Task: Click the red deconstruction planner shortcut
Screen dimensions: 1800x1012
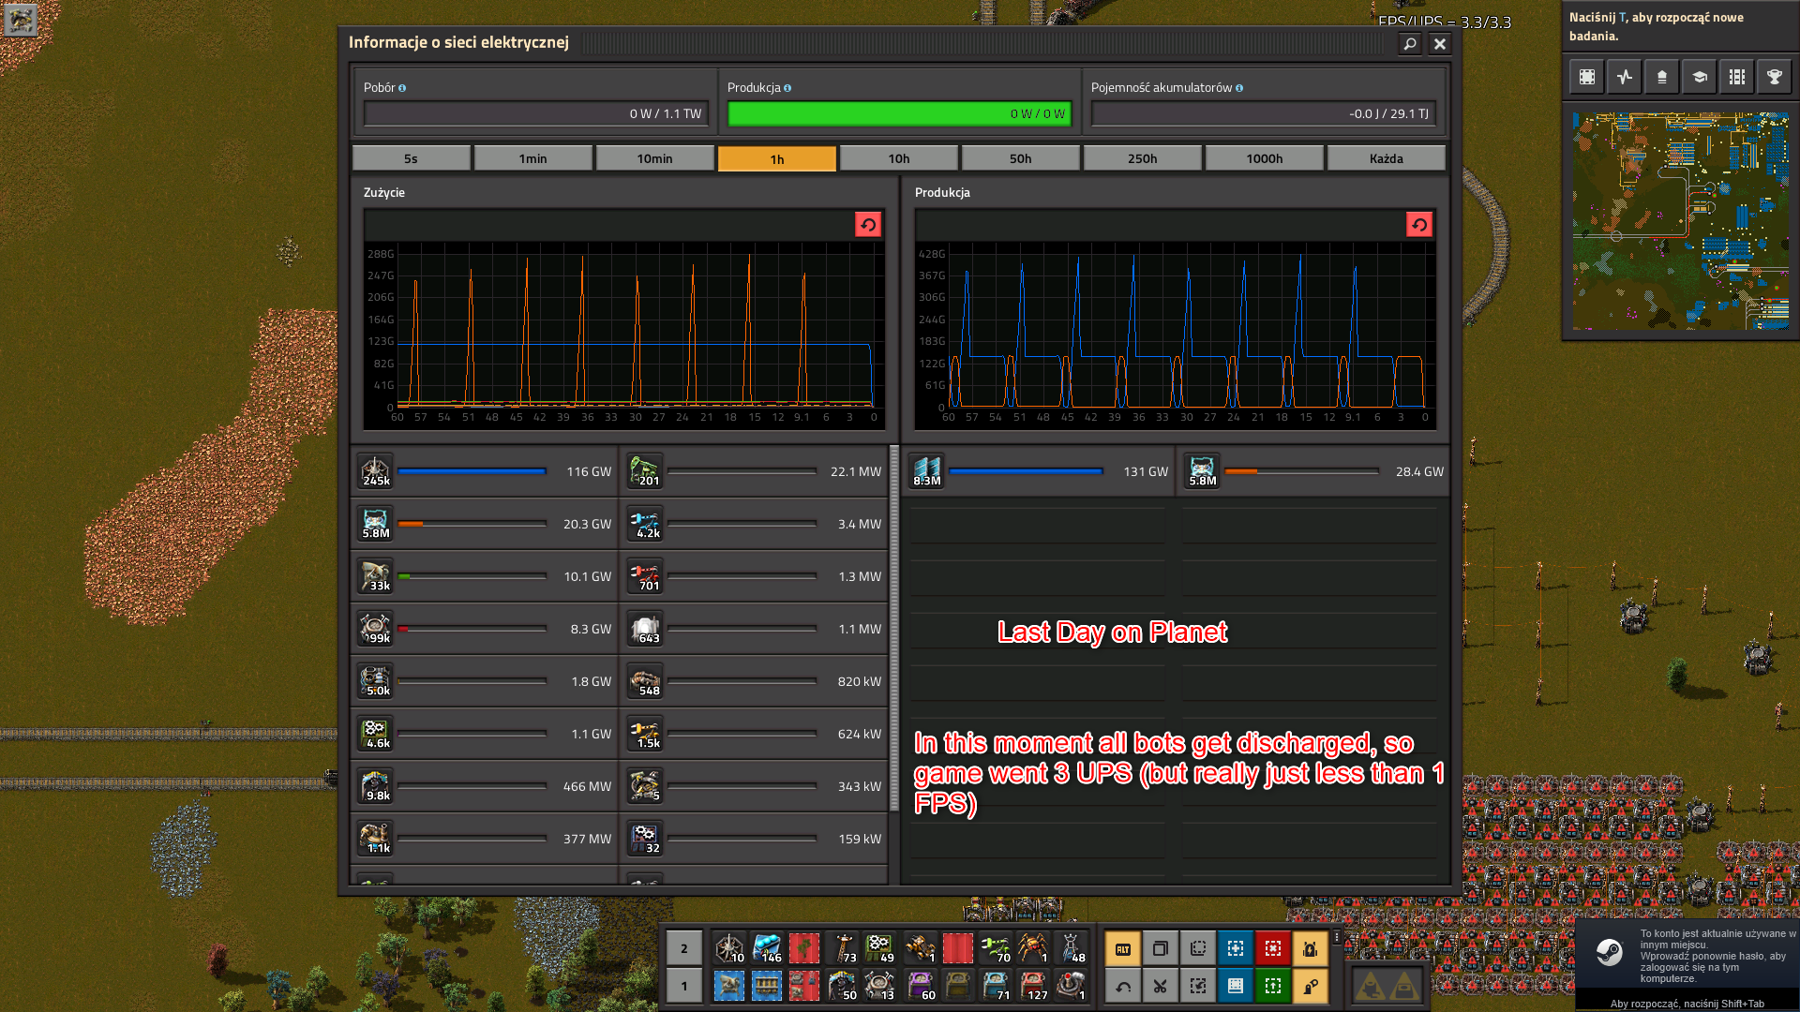Action: click(x=1272, y=948)
